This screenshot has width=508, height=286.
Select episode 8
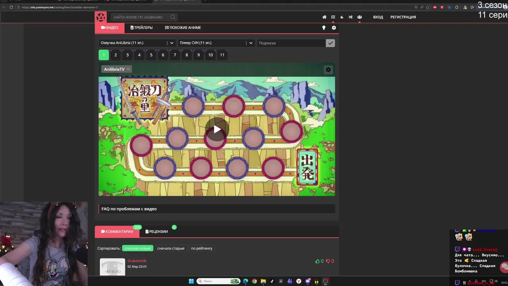pyautogui.click(x=187, y=55)
